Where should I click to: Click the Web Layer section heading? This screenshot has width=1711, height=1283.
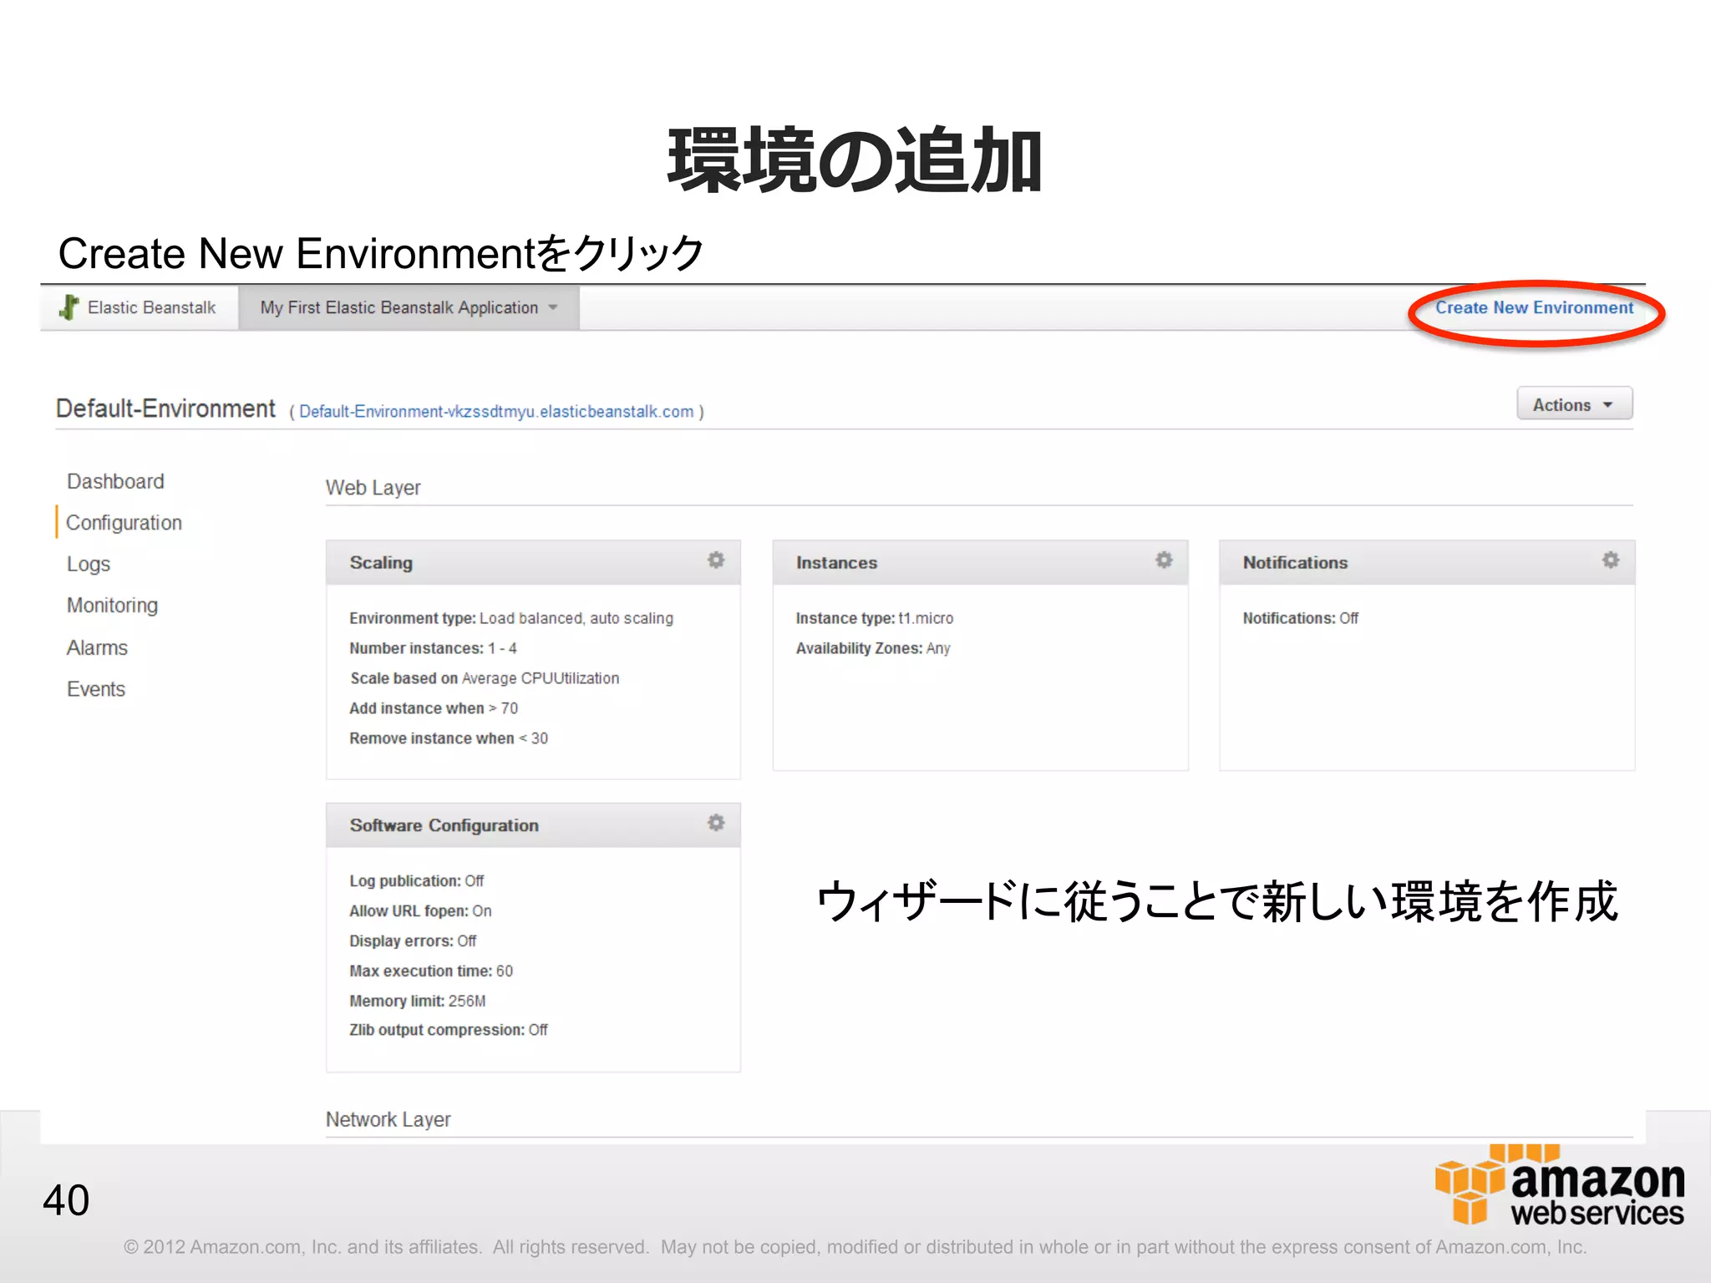click(373, 488)
